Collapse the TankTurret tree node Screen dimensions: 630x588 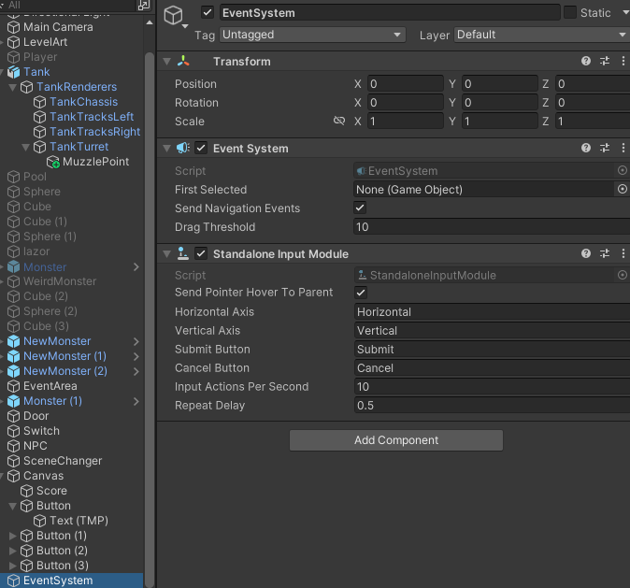click(25, 147)
